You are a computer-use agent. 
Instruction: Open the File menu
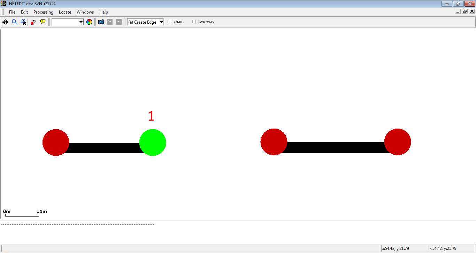click(x=12, y=12)
